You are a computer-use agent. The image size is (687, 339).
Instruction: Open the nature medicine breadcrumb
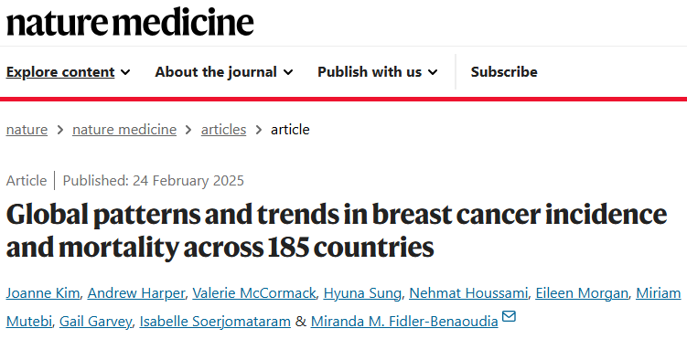[x=124, y=130]
